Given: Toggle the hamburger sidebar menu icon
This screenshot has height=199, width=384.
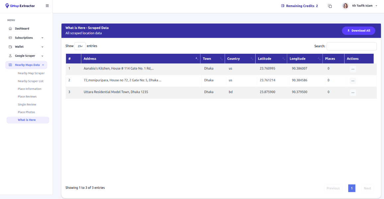Looking at the screenshot, I should point(47,6).
